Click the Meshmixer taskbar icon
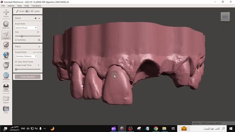 122,129
